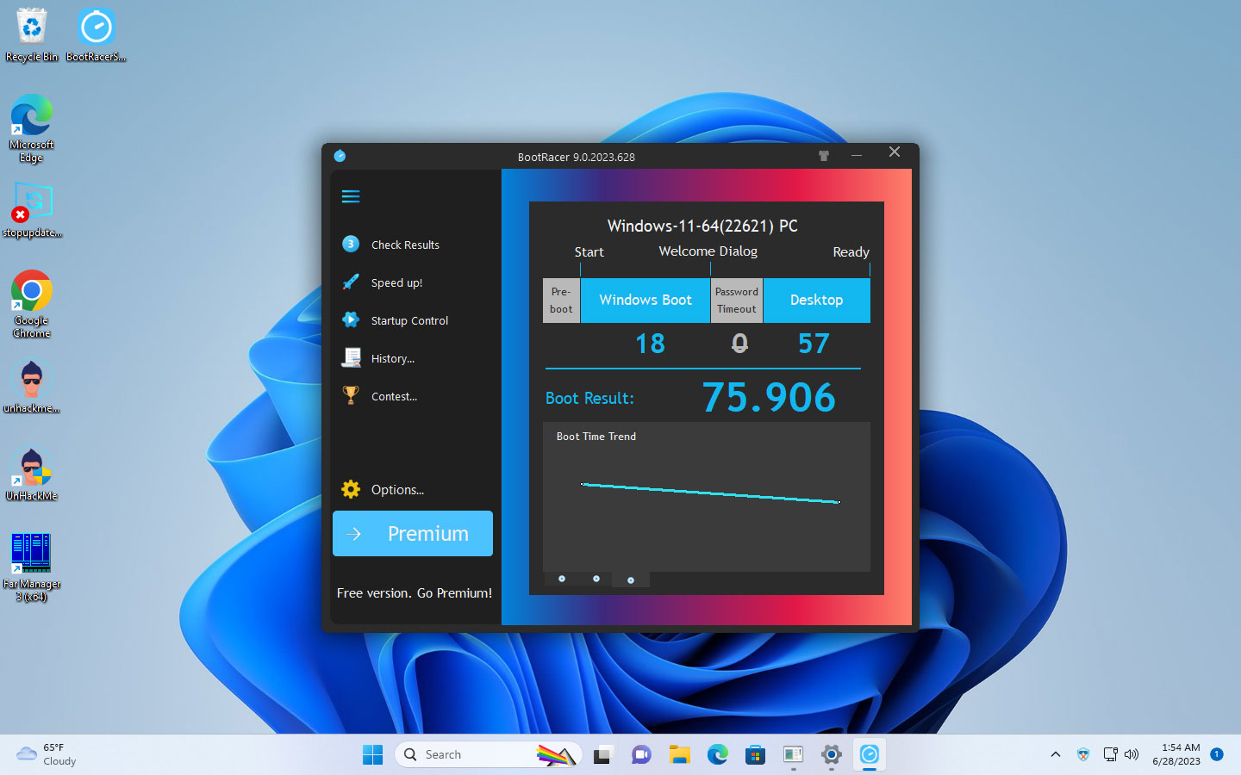
Task: Click the Check Results number 3 icon
Action: point(351,245)
